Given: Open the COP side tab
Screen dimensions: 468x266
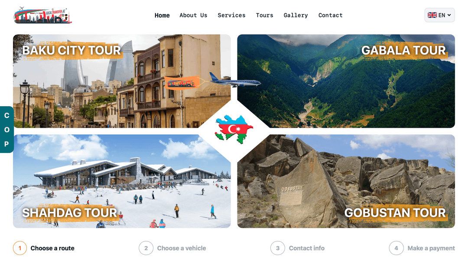Looking at the screenshot, I should point(6,130).
